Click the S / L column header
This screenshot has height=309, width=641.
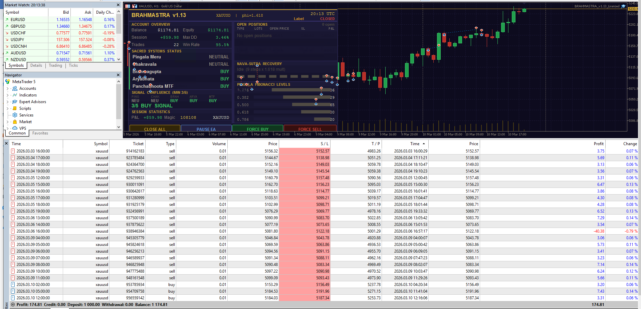click(x=304, y=144)
